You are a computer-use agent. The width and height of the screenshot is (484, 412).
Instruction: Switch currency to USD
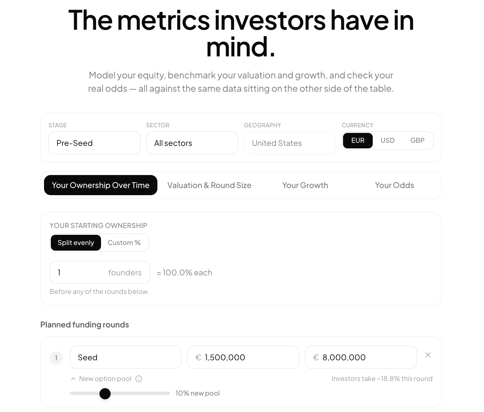[x=388, y=141]
